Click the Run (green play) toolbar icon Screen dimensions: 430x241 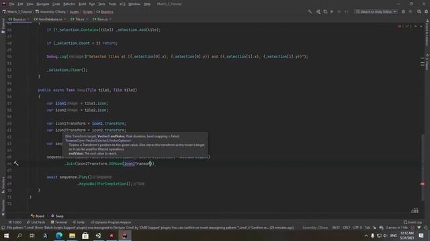point(332,12)
